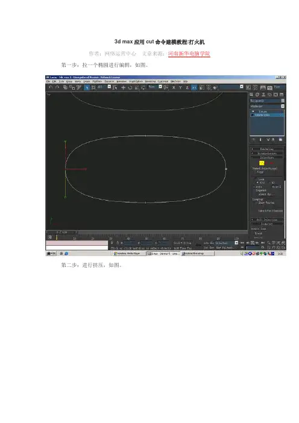Follow the red 河南新华电脑学院 link
The width and height of the screenshot is (299, 423).
coord(189,54)
